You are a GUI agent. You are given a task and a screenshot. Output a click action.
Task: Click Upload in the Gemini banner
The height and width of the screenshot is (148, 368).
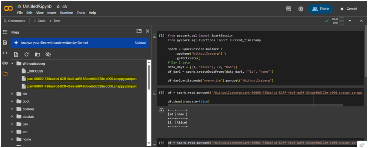[140, 43]
